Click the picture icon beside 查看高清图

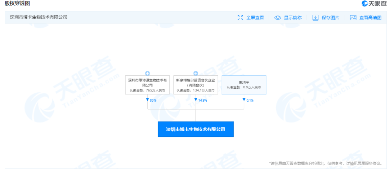click(x=353, y=17)
